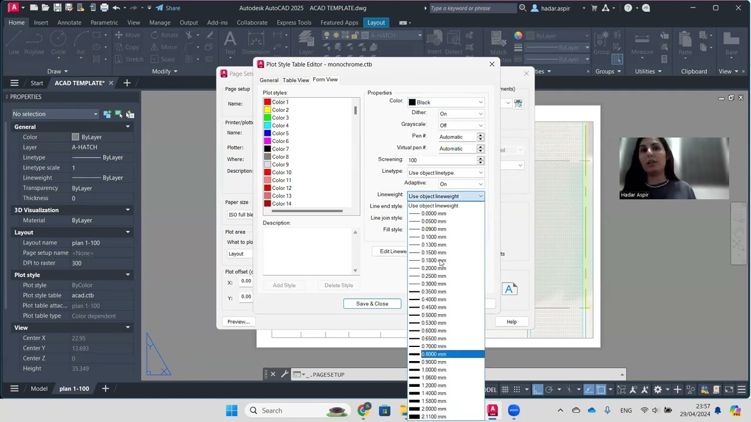751x422 pixels.
Task: Collapse the General section in Properties
Action: click(127, 127)
